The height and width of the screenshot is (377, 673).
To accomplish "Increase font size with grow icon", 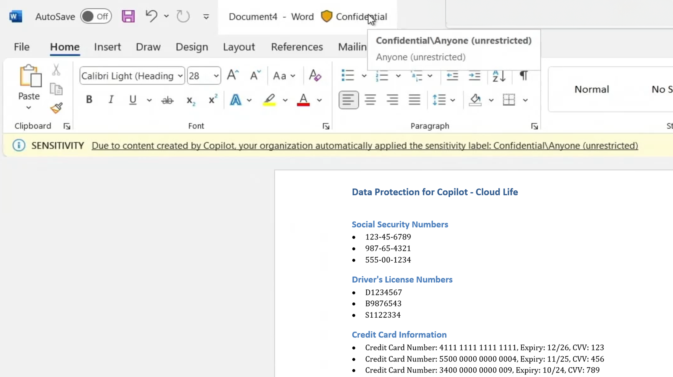I will [233, 75].
